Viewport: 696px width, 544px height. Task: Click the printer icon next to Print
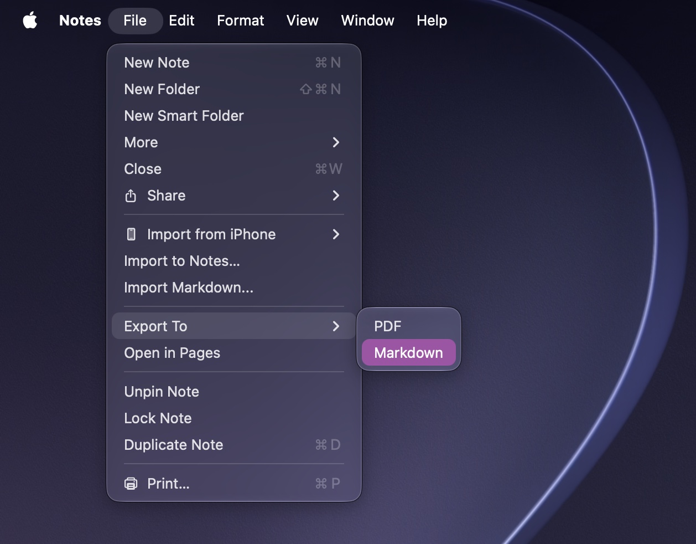pos(131,484)
